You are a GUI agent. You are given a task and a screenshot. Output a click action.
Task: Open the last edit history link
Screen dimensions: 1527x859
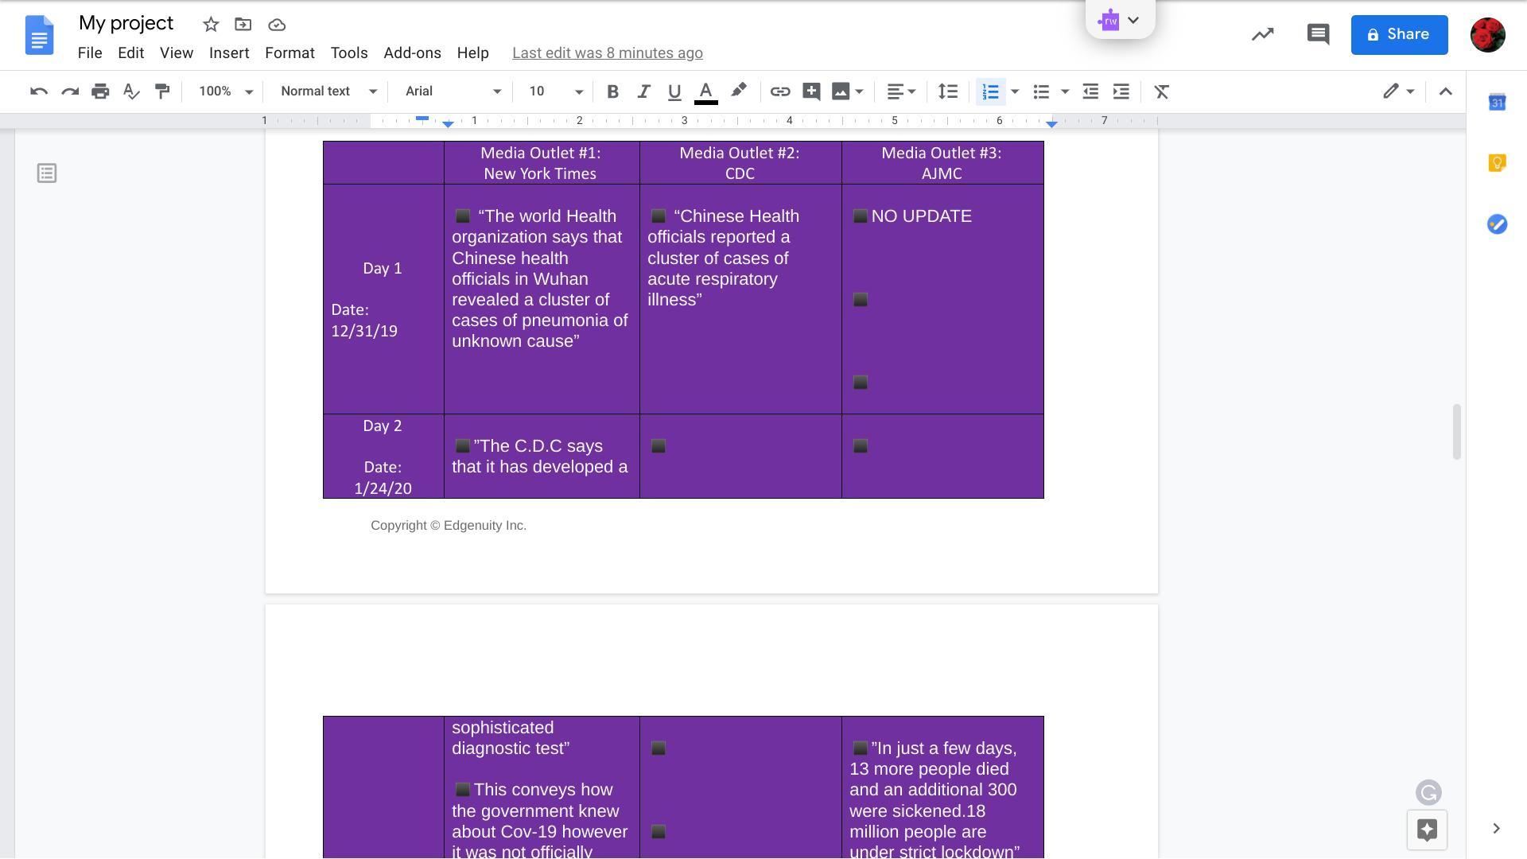pyautogui.click(x=607, y=53)
